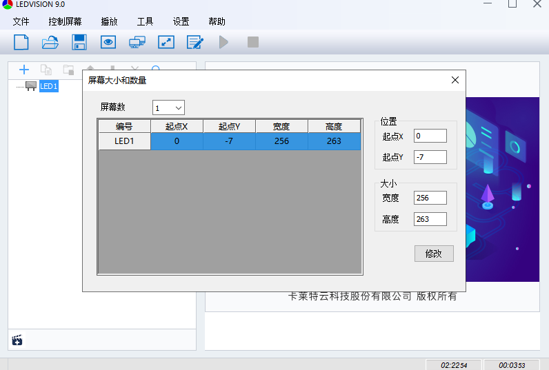Click the eye preview icon
The image size is (549, 370).
[108, 42]
